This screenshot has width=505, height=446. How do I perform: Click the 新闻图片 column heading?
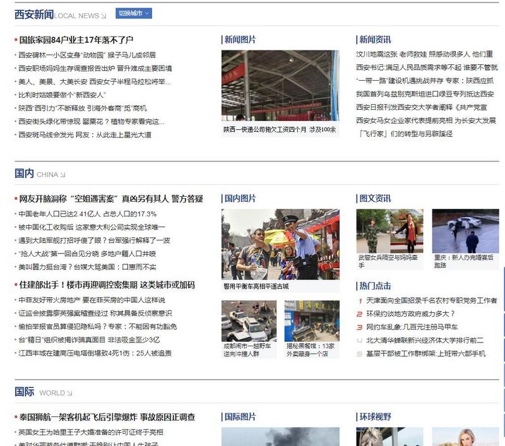[240, 40]
